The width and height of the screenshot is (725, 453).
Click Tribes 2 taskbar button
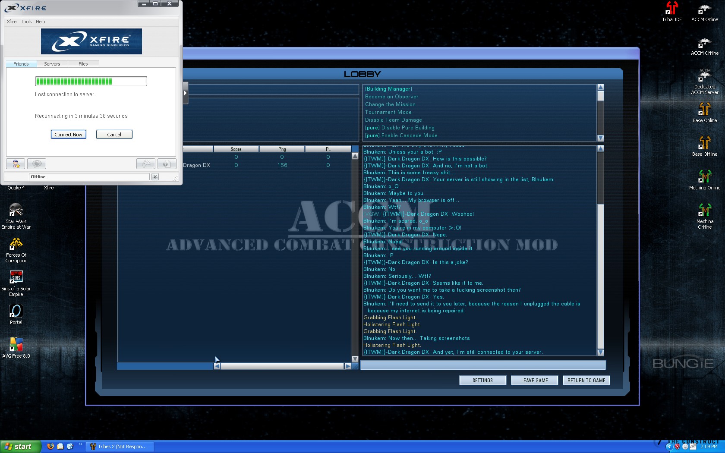pos(120,447)
